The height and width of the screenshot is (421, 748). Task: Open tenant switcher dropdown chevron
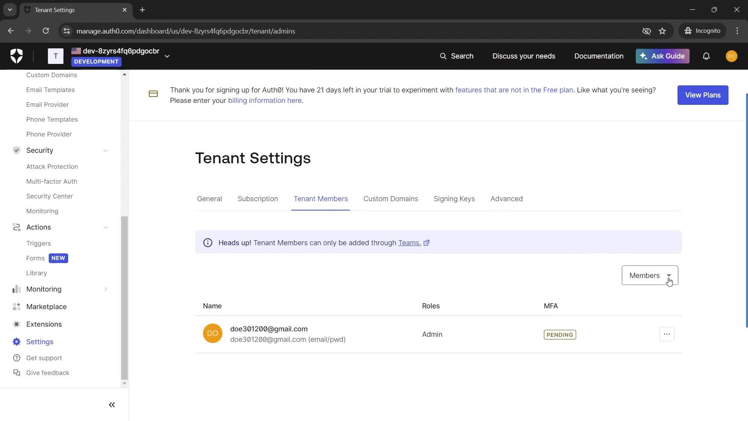click(167, 56)
